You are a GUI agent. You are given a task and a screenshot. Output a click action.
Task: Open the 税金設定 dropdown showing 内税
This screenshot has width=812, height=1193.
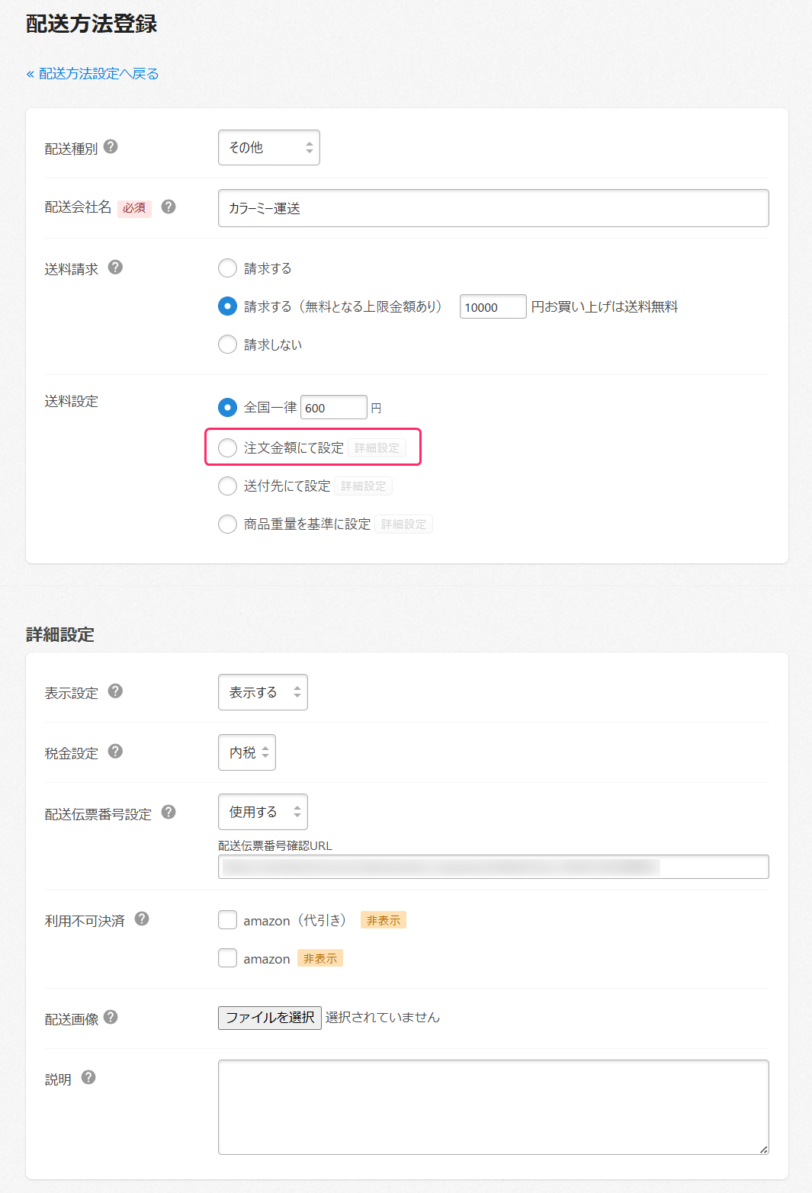coord(246,752)
